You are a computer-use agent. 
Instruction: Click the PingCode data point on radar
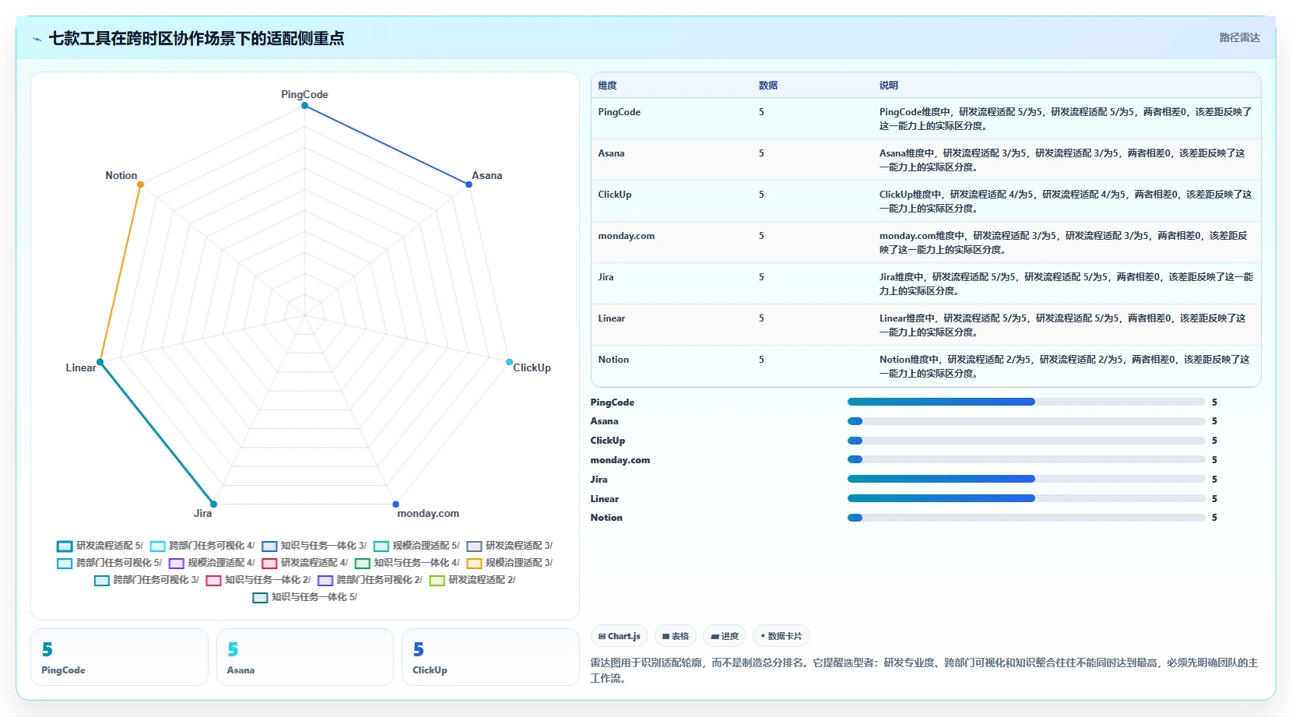point(305,106)
